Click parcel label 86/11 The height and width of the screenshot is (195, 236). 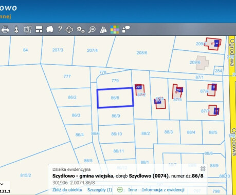pos(119,151)
